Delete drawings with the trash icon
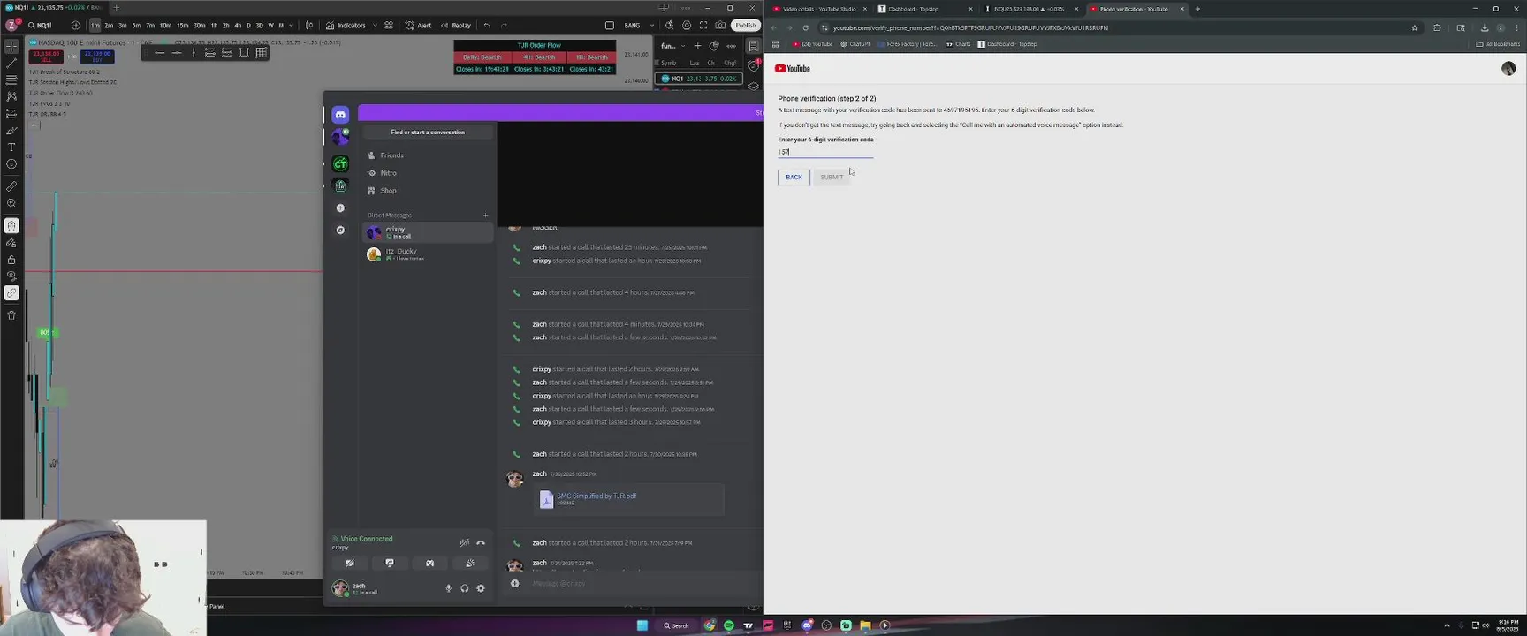This screenshot has height=636, width=1527. (11, 315)
